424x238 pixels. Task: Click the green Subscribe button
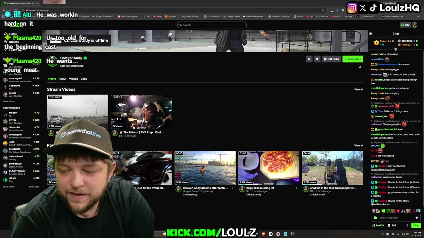click(353, 59)
